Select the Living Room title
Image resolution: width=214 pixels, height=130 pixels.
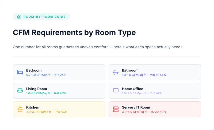[37, 89]
